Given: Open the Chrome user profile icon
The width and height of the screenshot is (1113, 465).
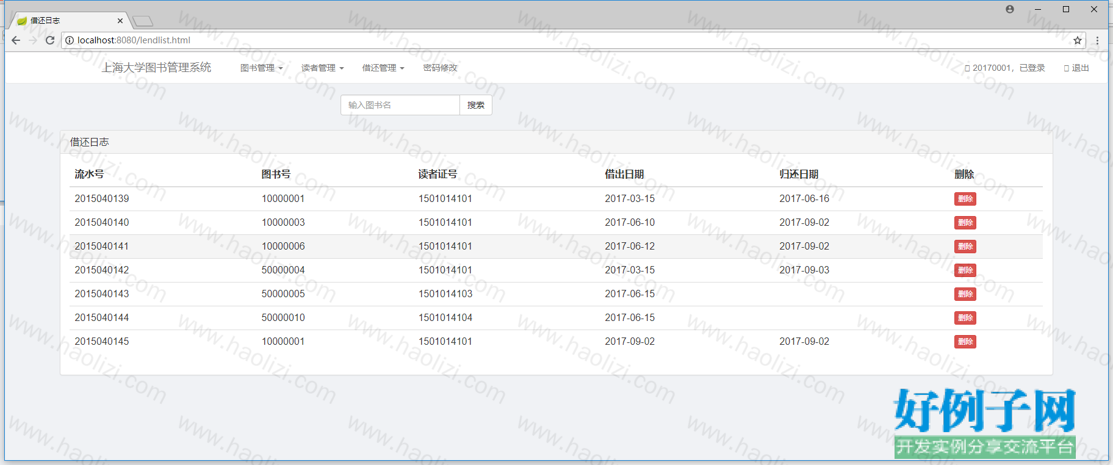Looking at the screenshot, I should (x=1010, y=9).
